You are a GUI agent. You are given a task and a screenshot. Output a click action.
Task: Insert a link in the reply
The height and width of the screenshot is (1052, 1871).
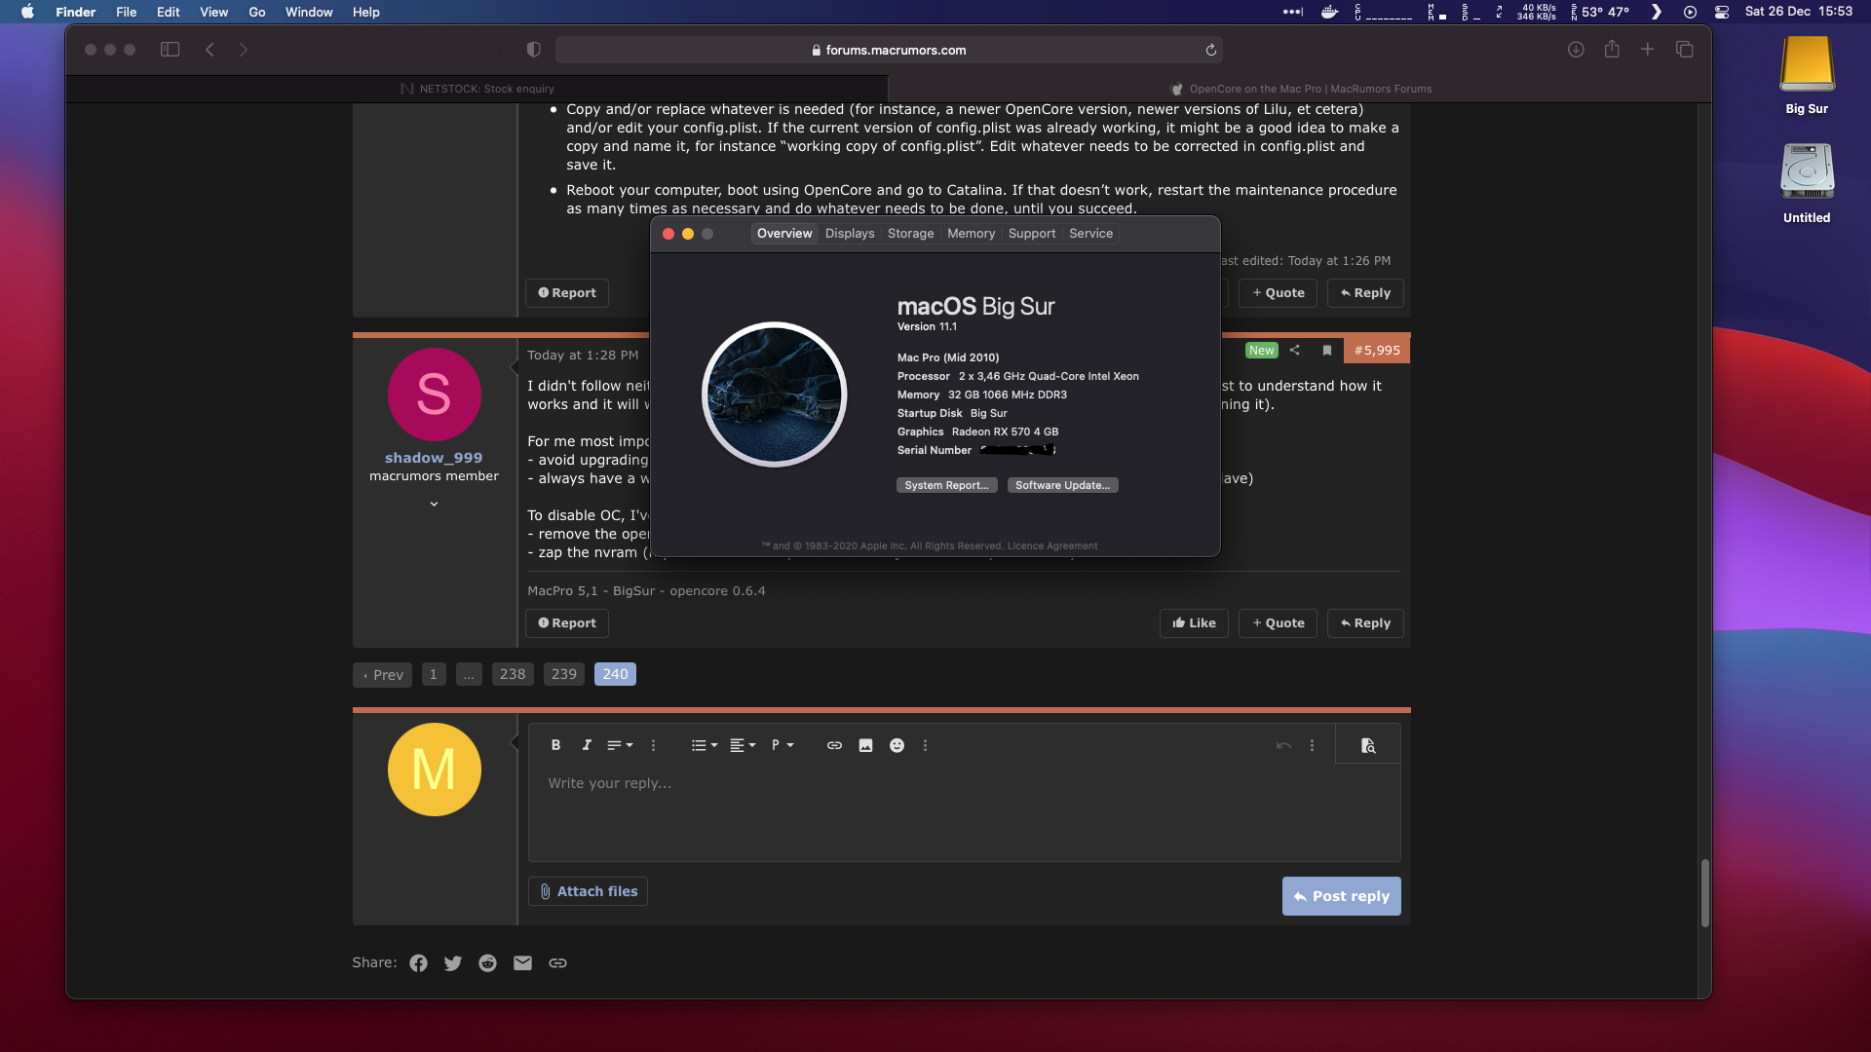click(x=834, y=745)
